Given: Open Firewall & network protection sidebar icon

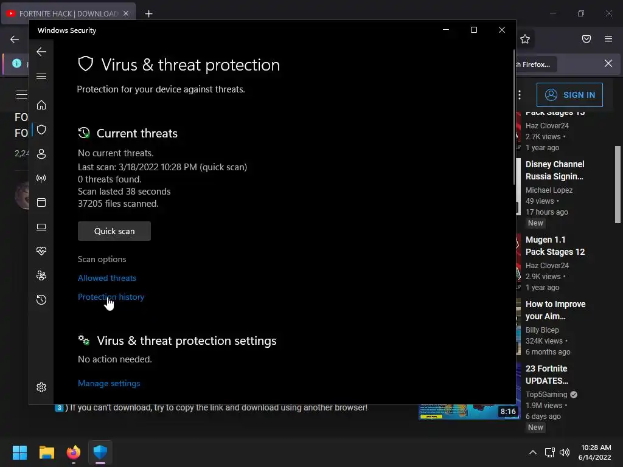Looking at the screenshot, I should 41,178.
